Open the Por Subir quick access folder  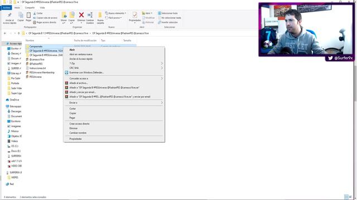[x=14, y=78]
